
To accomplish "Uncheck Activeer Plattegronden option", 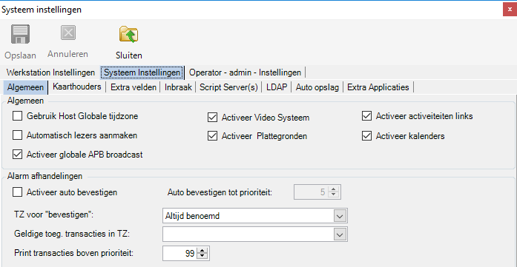I will pyautogui.click(x=212, y=136).
